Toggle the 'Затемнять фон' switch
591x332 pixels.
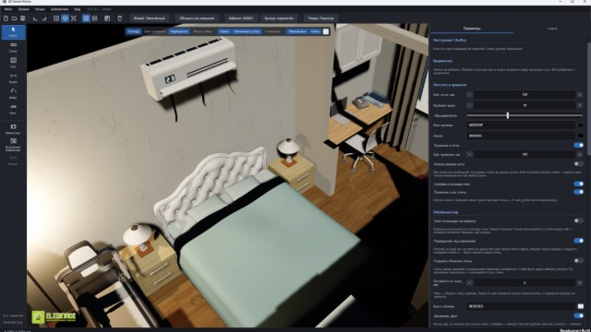578,315
